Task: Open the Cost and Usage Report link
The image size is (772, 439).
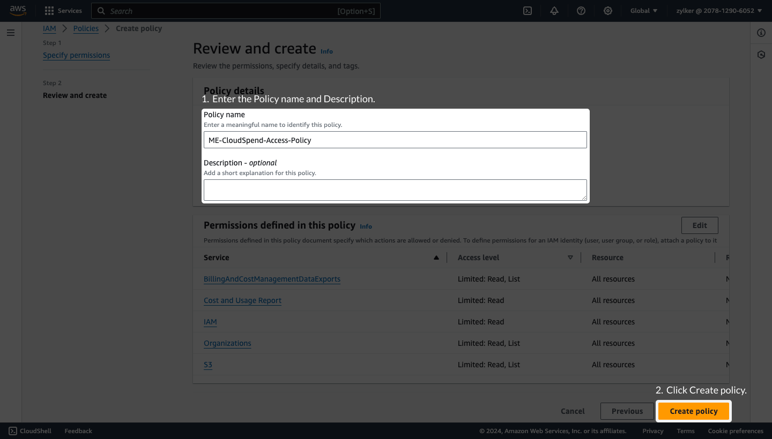Action: 242,300
